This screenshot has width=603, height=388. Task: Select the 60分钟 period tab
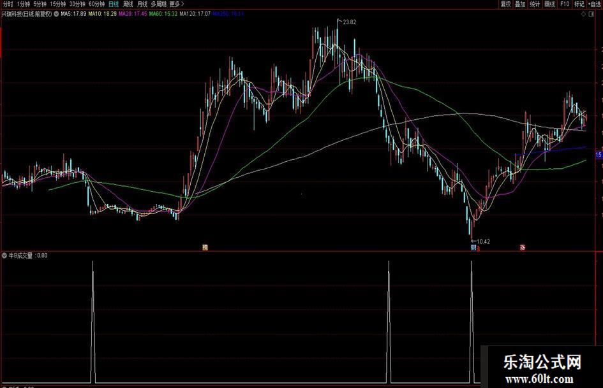point(96,4)
